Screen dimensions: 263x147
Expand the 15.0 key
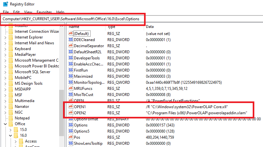[10, 130]
